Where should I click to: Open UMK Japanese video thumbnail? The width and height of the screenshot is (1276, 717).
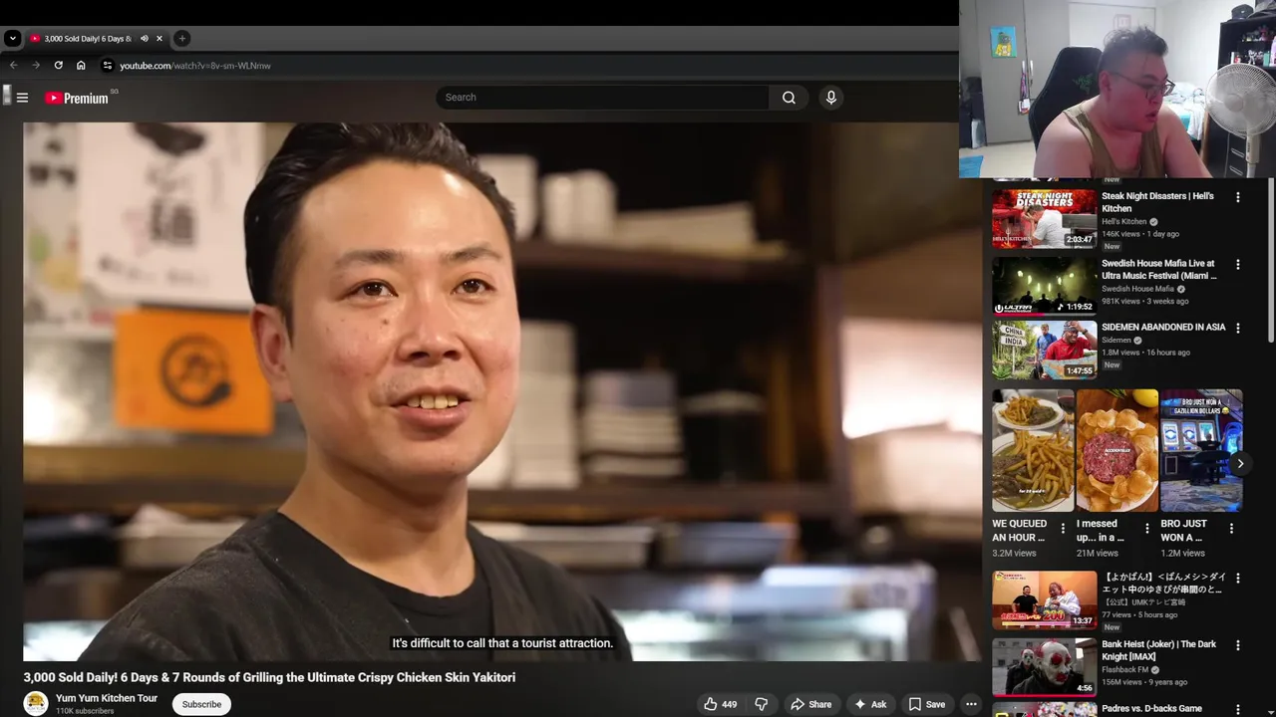click(x=1044, y=599)
